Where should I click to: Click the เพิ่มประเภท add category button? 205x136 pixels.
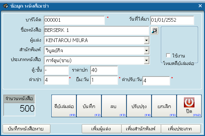(x=181, y=129)
